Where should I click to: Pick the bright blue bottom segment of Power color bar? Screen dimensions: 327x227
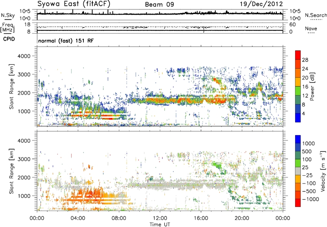point(298,118)
